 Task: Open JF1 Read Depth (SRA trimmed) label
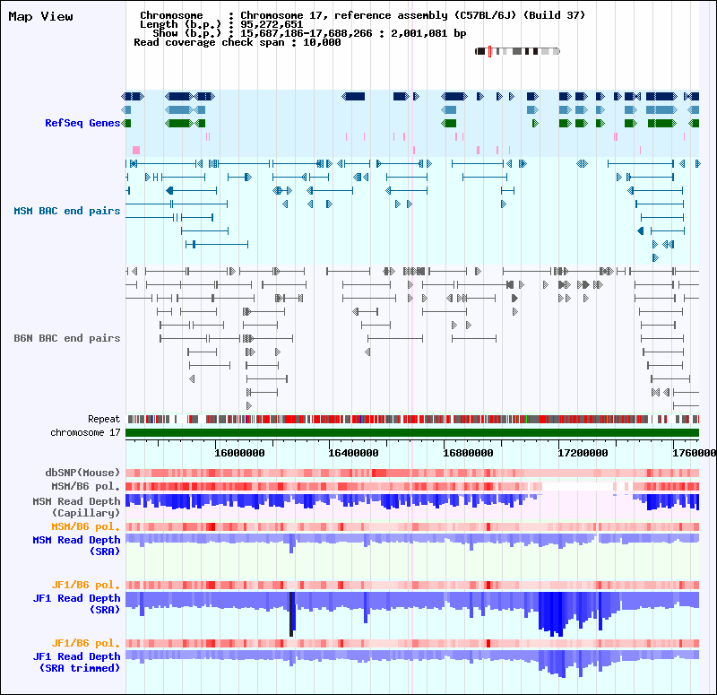point(76,662)
